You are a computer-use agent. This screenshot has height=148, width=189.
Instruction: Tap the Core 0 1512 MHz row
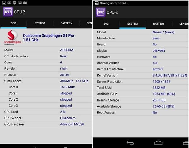[x=46, y=87]
